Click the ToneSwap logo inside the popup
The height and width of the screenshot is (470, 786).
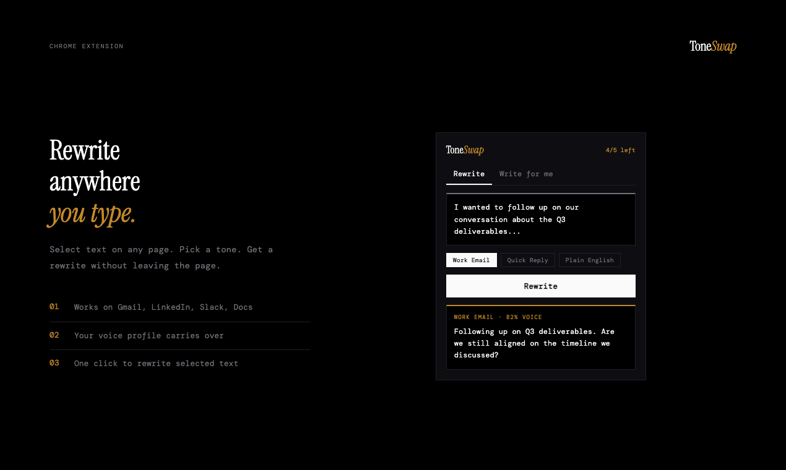[x=465, y=150]
